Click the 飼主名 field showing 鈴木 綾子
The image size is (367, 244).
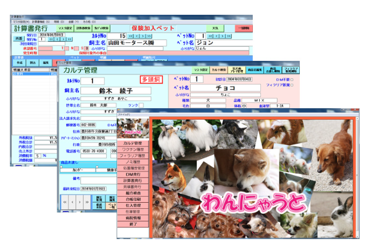pos(116,91)
